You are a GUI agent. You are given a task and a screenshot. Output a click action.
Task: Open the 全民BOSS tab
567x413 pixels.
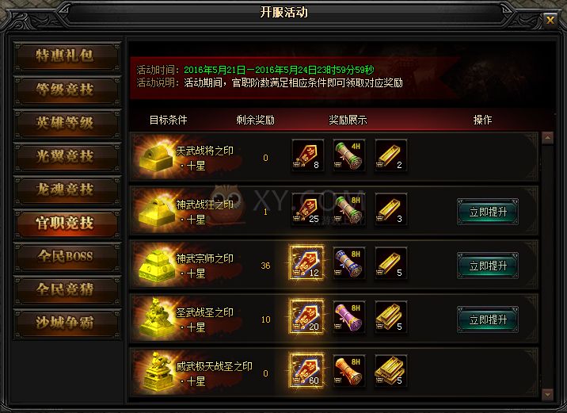pos(67,257)
